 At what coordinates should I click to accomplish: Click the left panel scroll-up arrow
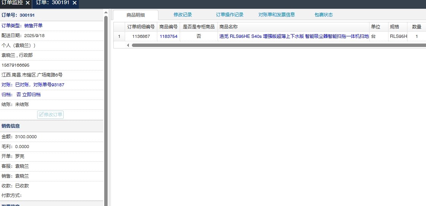[x=106, y=12]
